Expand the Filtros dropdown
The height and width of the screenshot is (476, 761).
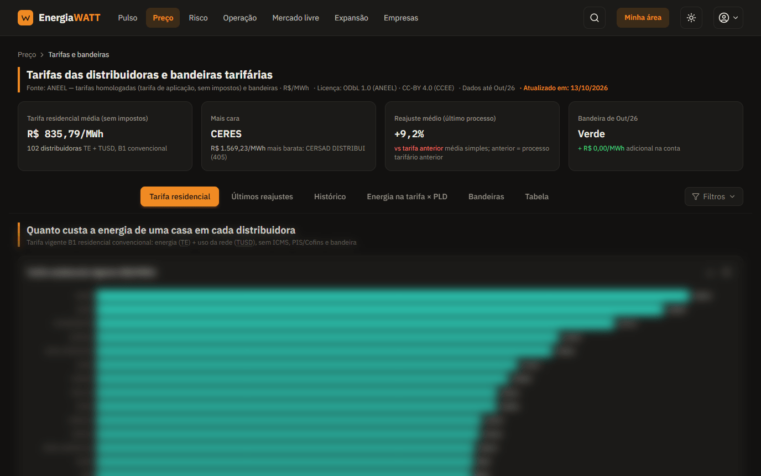point(714,196)
